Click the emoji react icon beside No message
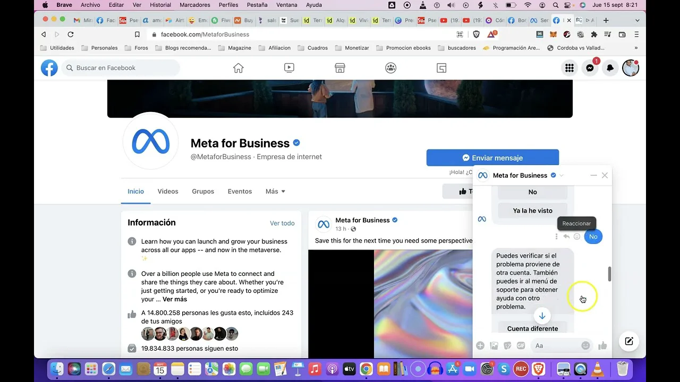The image size is (680, 382). 577,237
